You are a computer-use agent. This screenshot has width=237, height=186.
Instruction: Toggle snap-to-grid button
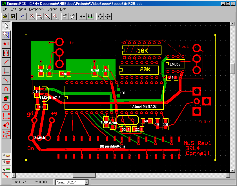coord(6,175)
